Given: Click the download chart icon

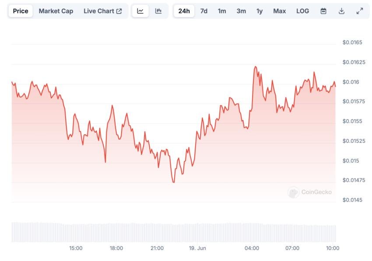Looking at the screenshot, I should [x=341, y=11].
